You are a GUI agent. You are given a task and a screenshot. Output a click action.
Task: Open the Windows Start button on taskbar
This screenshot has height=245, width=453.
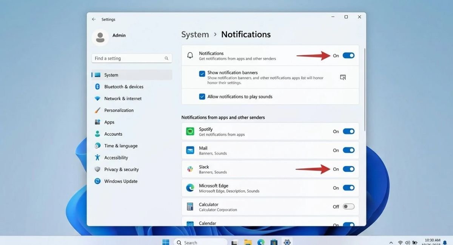coord(166,242)
